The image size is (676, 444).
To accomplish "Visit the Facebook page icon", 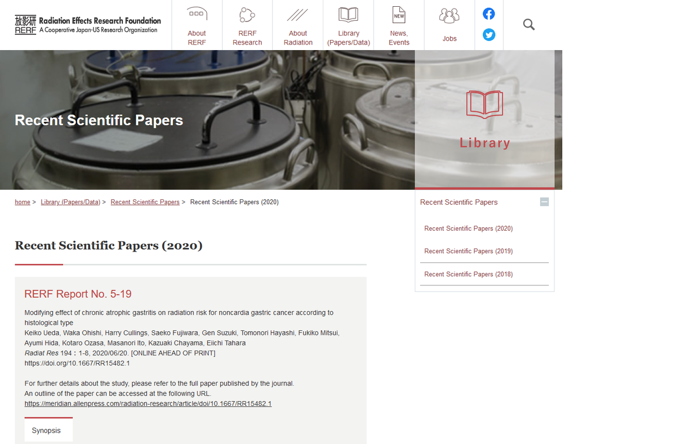I will 489,14.
